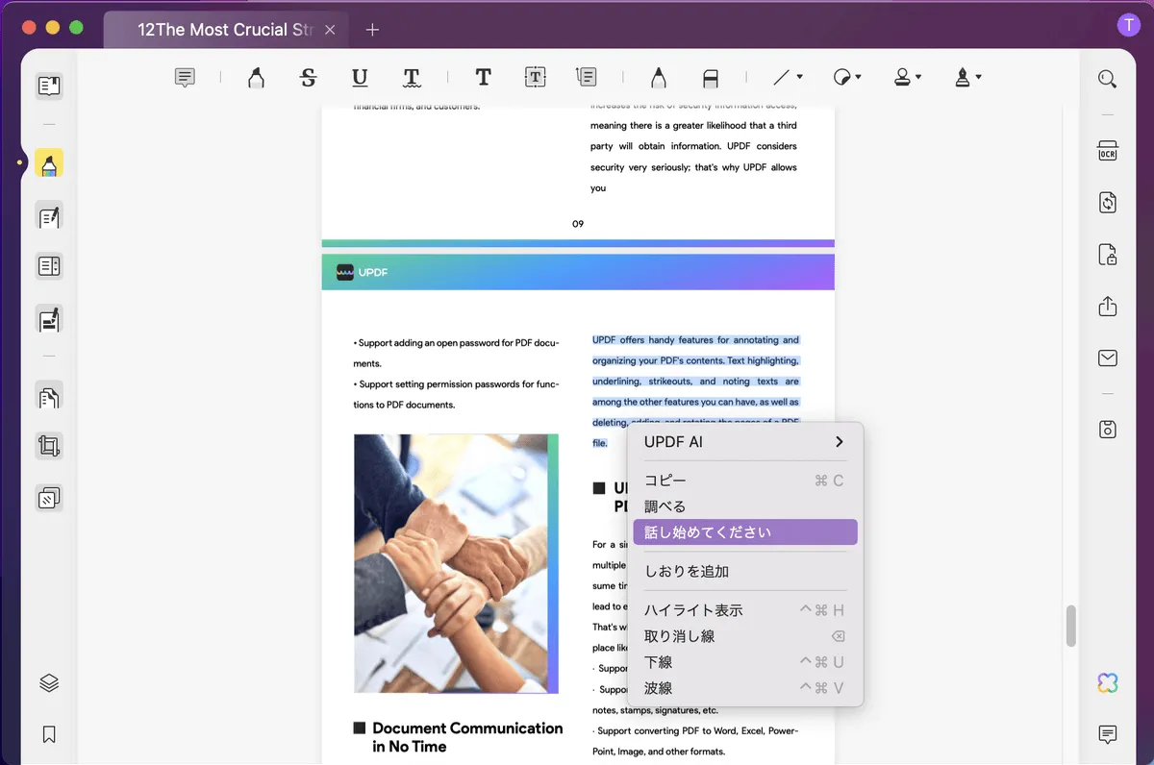
Task: Select the Underline tool
Action: (x=360, y=78)
